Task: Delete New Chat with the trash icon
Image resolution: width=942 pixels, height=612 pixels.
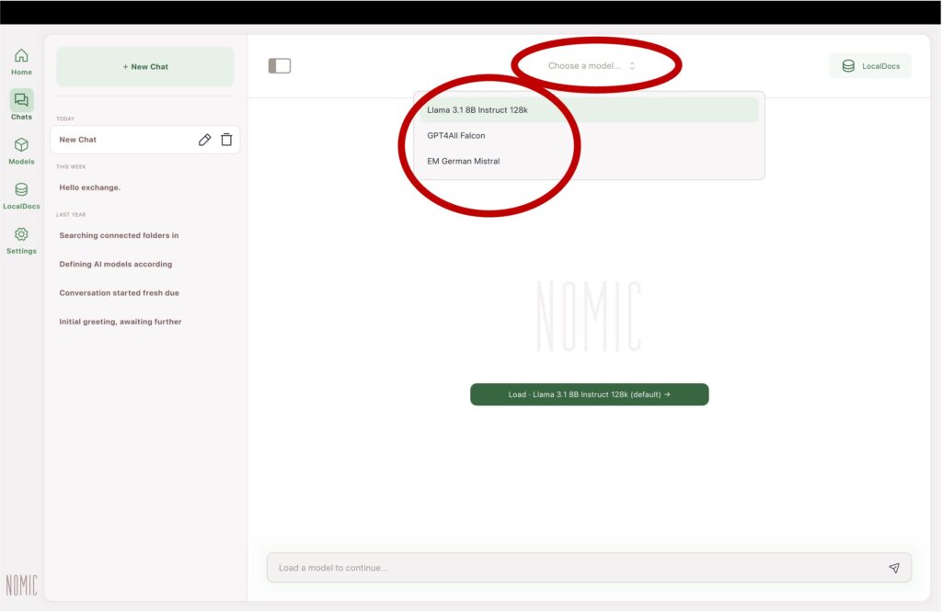Action: pyautogui.click(x=226, y=140)
